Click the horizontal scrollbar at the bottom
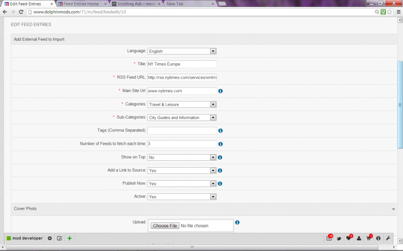This screenshot has width=403, height=251. (192, 247)
